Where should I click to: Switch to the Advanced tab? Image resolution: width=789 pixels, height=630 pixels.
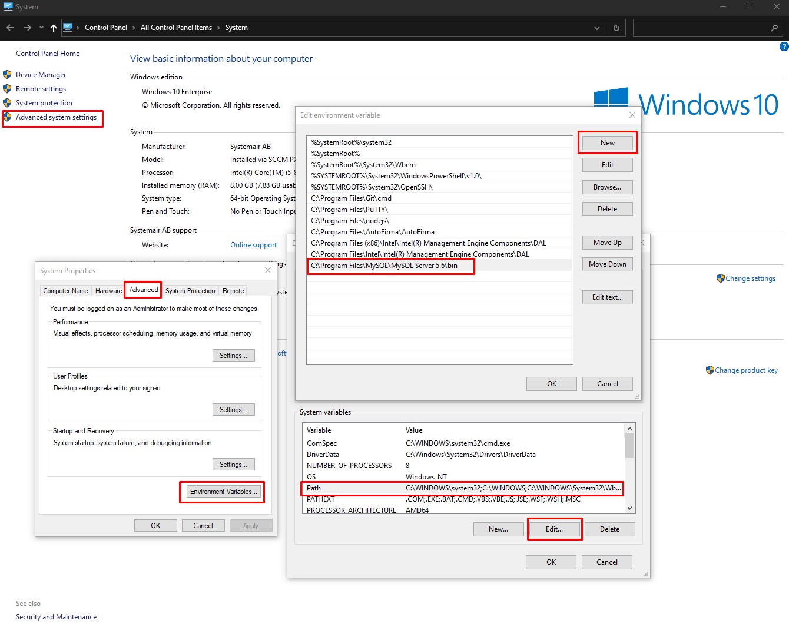tap(144, 290)
